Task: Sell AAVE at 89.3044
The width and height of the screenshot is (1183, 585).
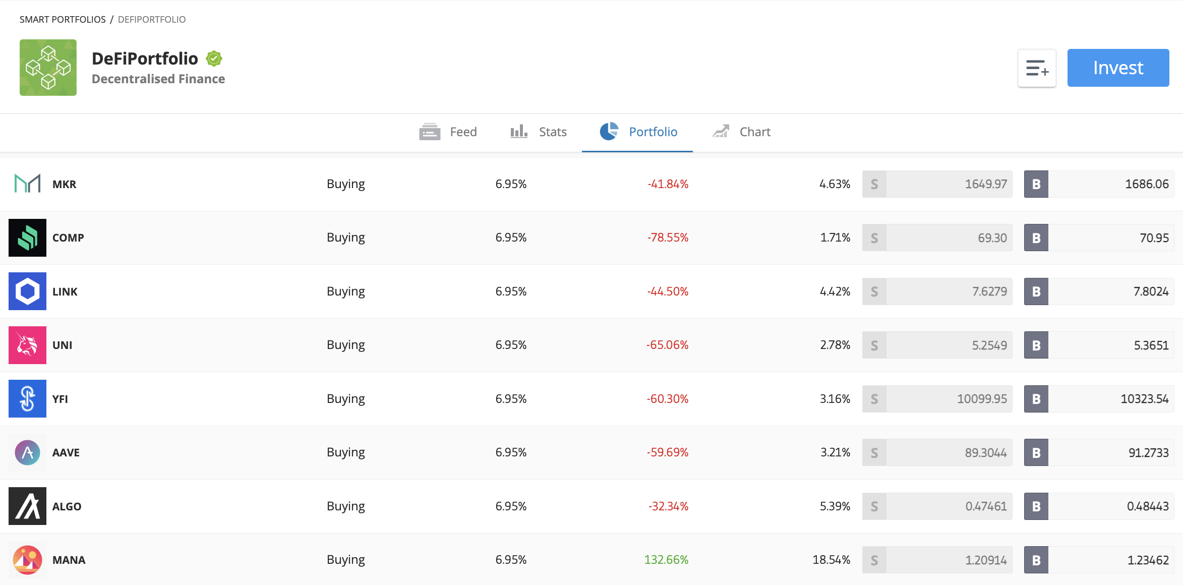Action: click(937, 452)
